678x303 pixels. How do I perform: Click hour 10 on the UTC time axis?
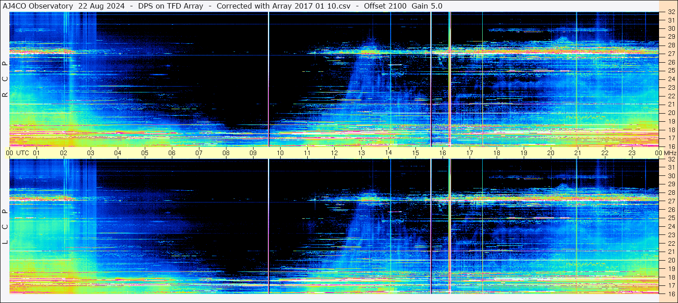tap(280, 153)
